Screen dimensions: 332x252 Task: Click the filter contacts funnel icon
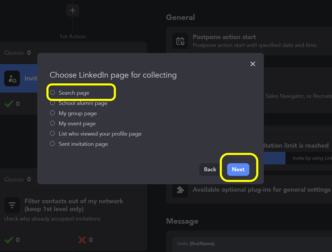(x=12, y=205)
